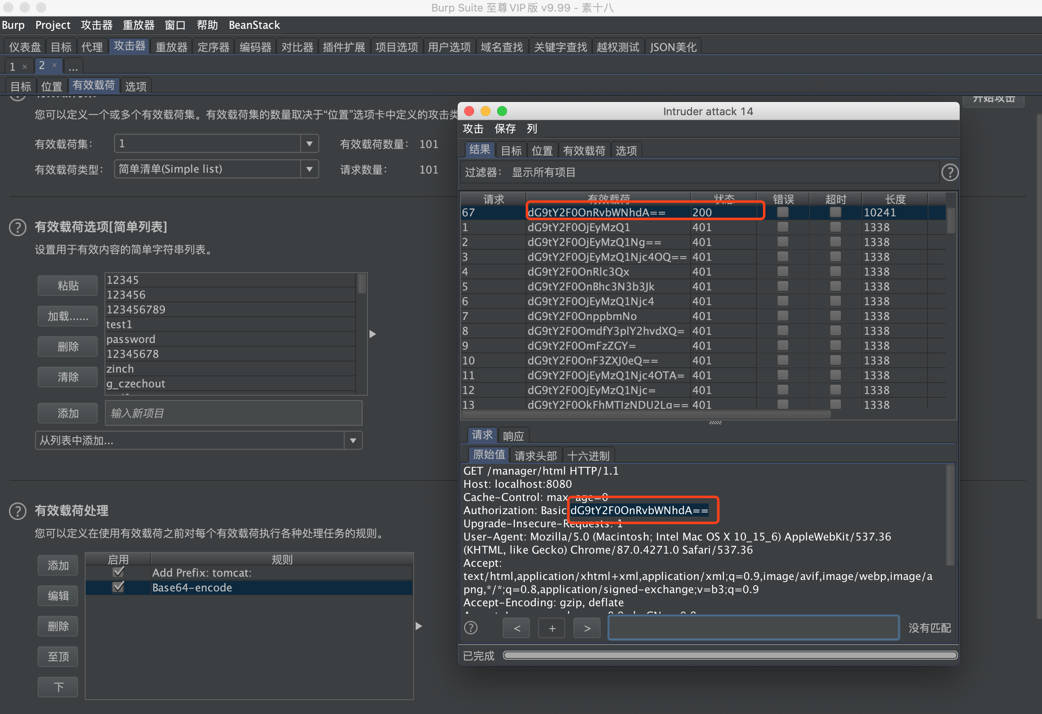Click the search help icon in attack window

[470, 628]
